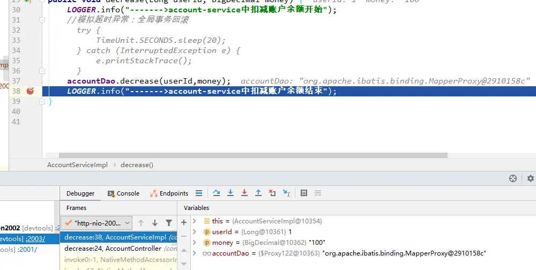Click the Run to Cursor icon
536x270 pixels.
coord(286,193)
